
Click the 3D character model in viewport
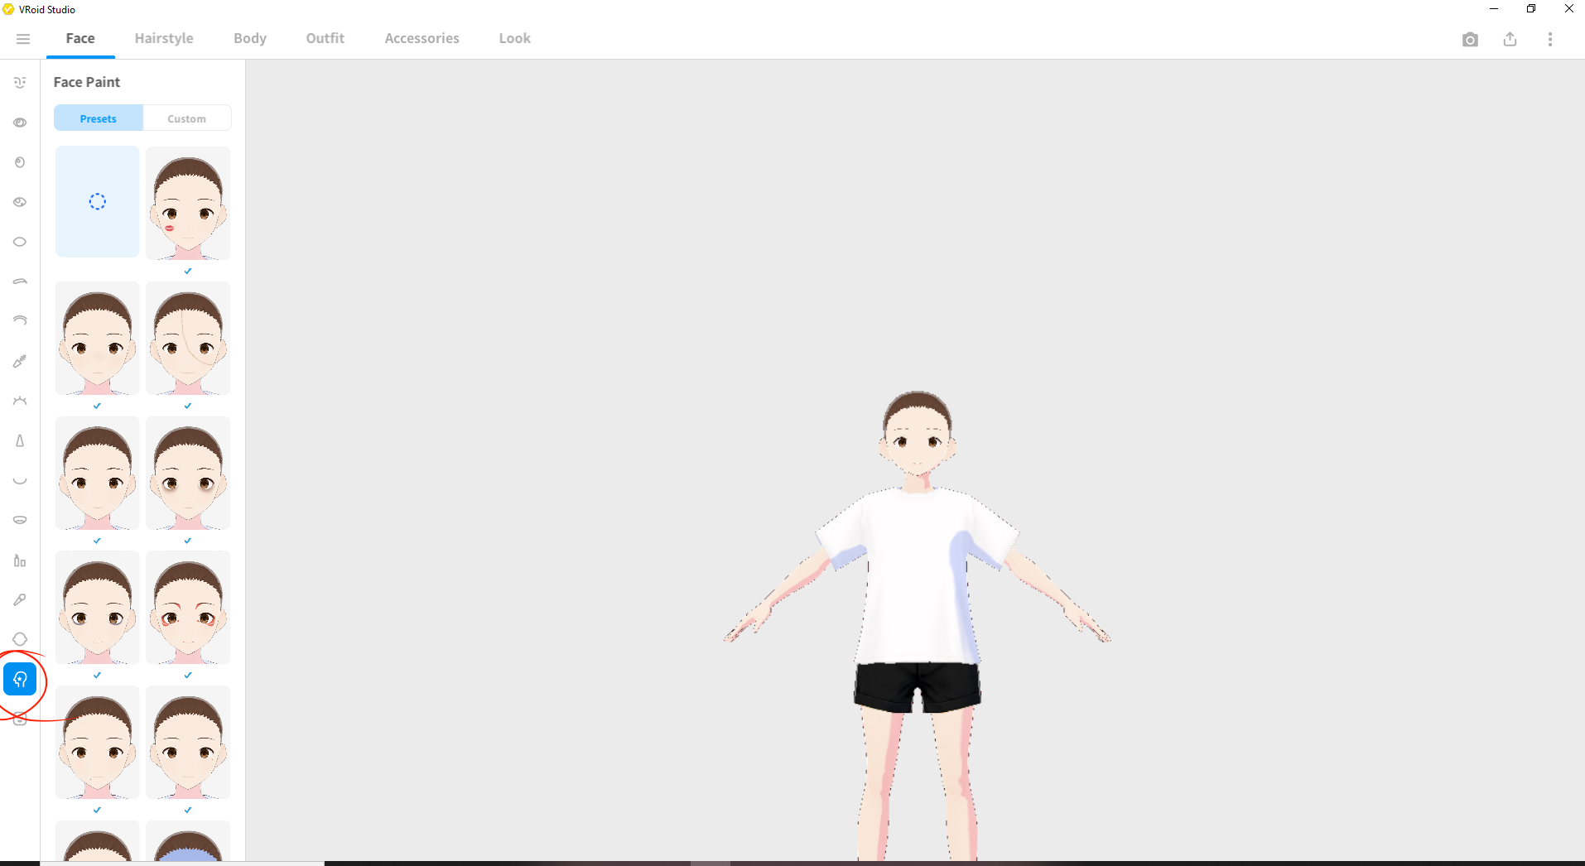pyautogui.click(x=917, y=625)
